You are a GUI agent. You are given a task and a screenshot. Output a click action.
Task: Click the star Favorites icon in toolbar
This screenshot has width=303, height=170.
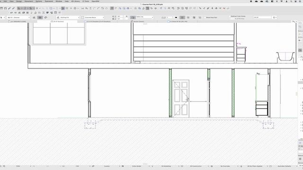pyautogui.click(x=135, y=8)
